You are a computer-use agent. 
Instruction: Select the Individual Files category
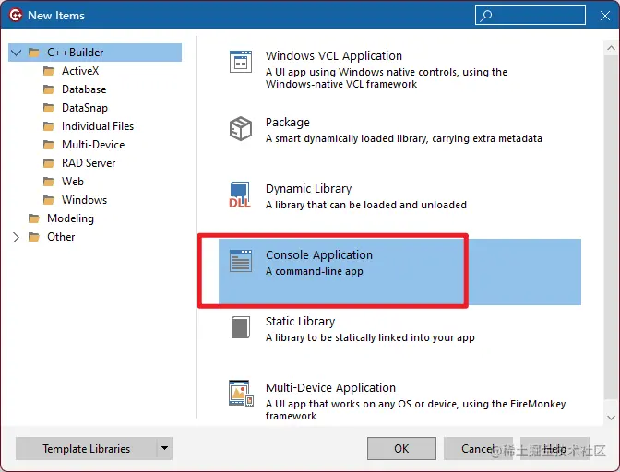click(98, 126)
